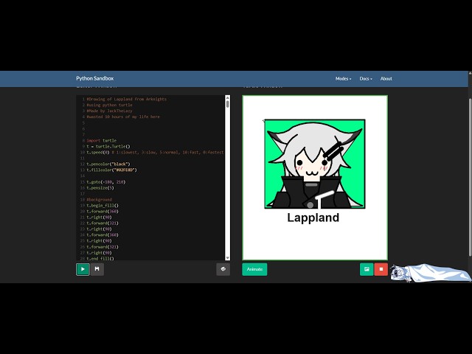
Task: Click the 'import turtle' code line
Action: coord(102,141)
